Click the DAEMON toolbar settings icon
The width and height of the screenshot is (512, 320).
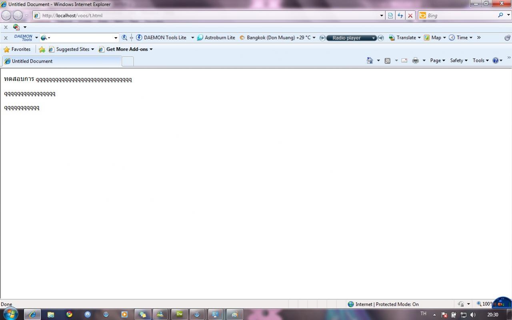click(507, 38)
